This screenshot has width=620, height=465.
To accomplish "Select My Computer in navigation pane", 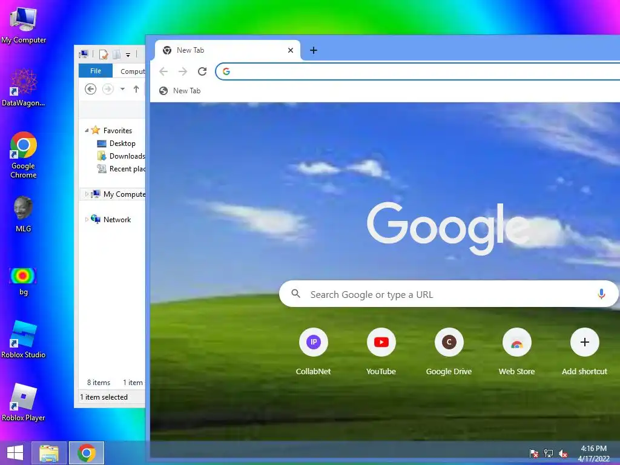I will coord(118,194).
